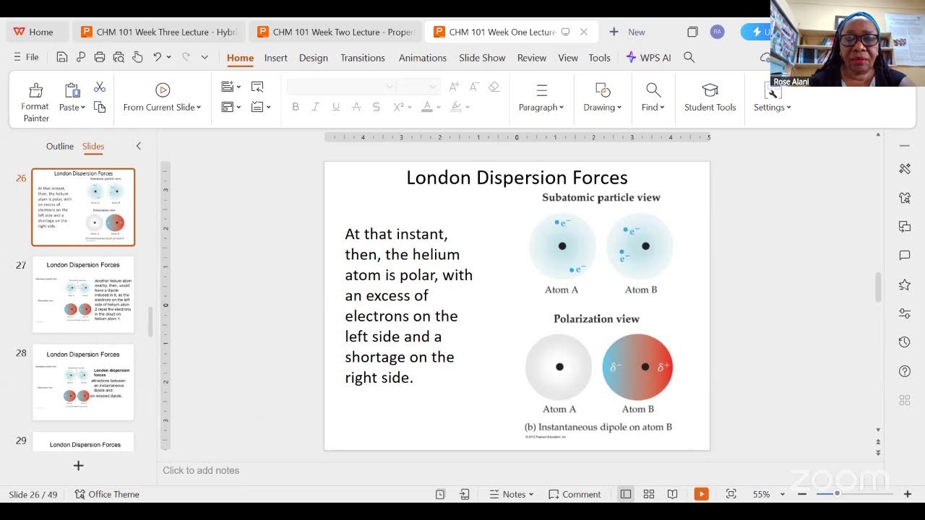
Task: Click the notes field 'Click to add notes'
Action: click(x=201, y=470)
